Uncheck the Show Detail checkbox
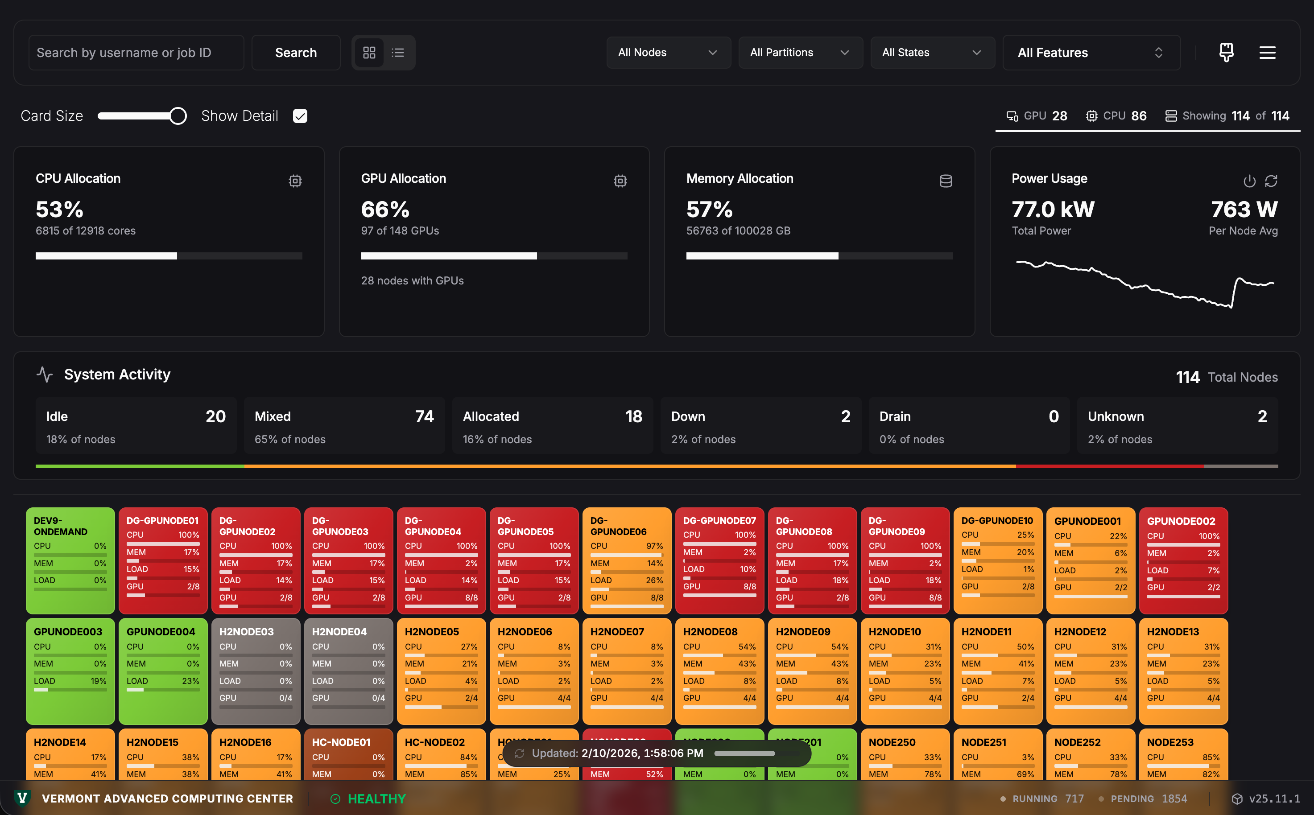The height and width of the screenshot is (815, 1314). (x=300, y=115)
